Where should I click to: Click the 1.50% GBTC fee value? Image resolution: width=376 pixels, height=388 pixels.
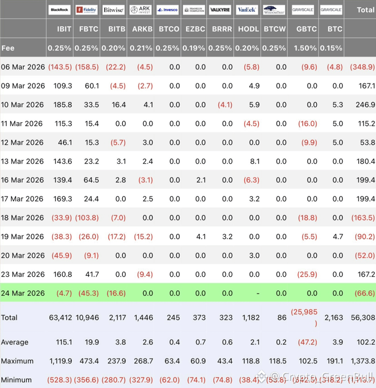(305, 48)
